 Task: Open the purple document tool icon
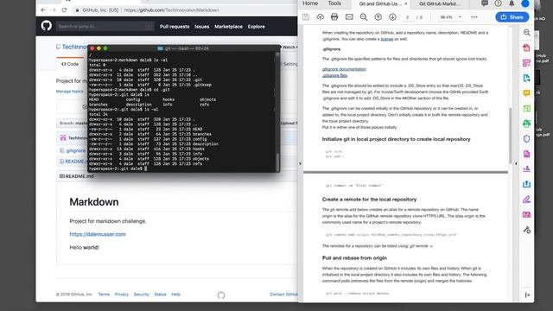(526, 154)
